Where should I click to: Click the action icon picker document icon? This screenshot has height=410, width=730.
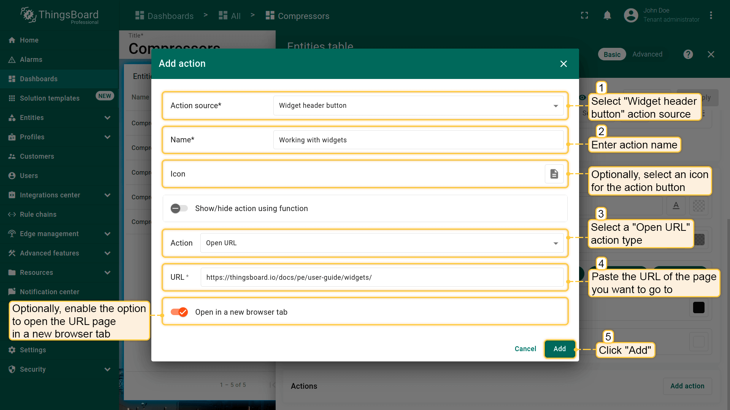click(554, 174)
